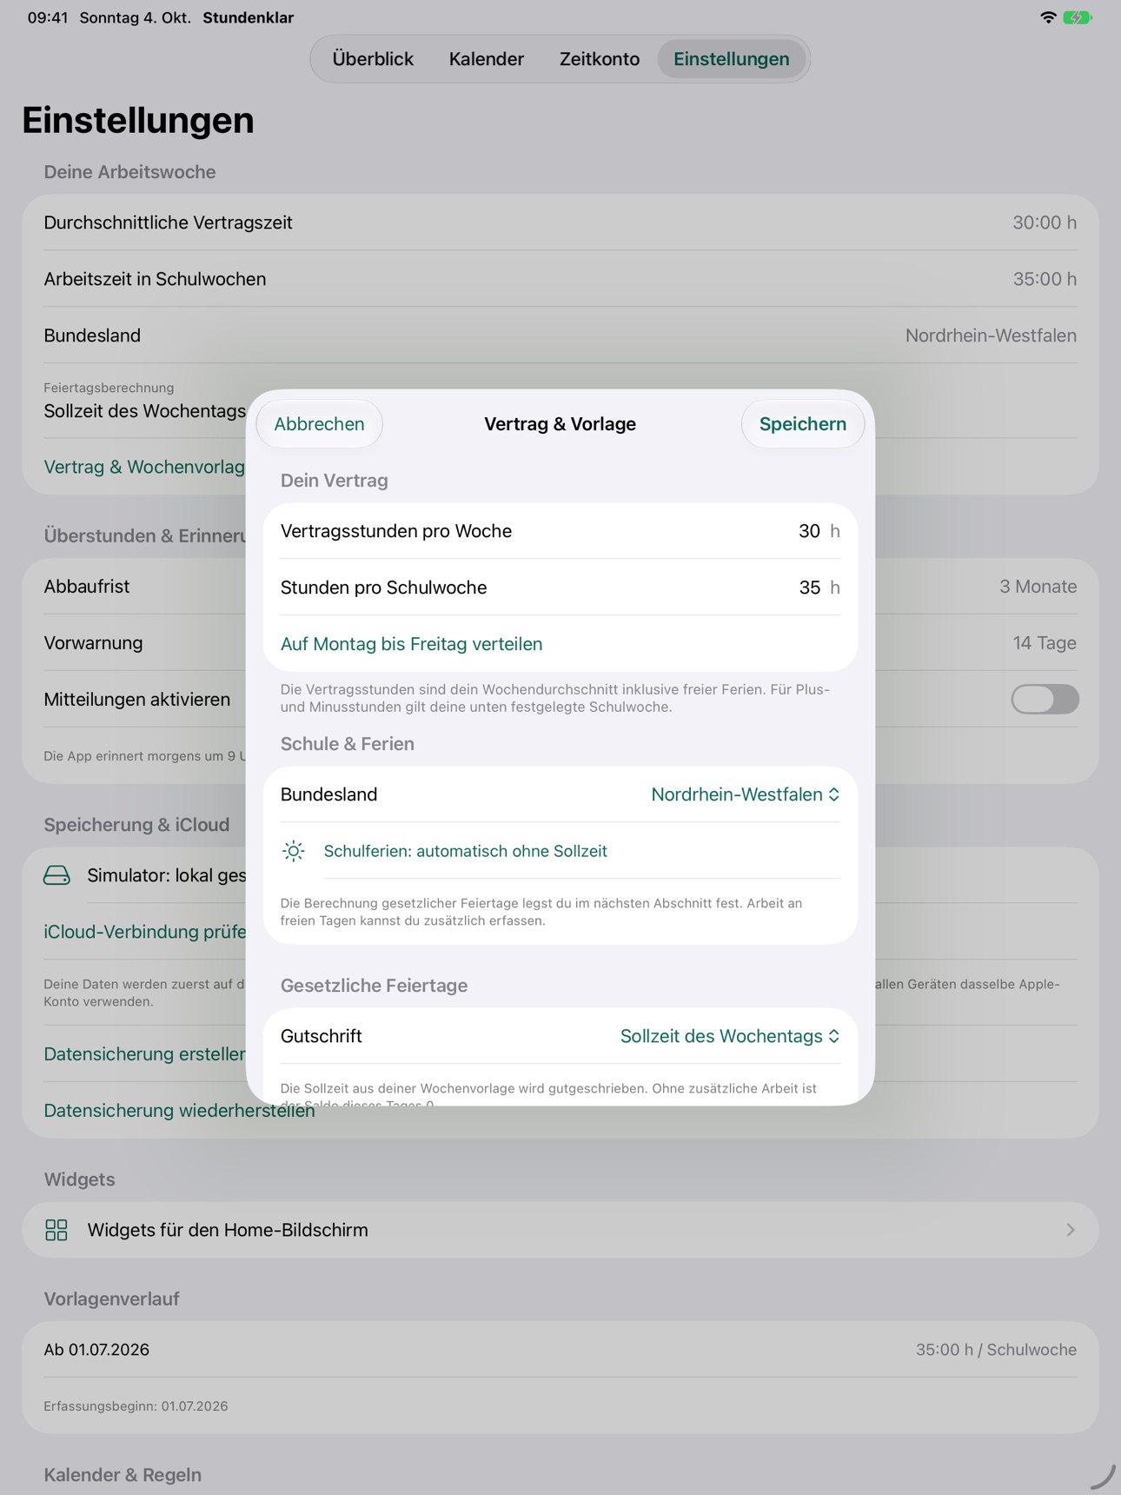Image resolution: width=1121 pixels, height=1495 pixels.
Task: Tap Auf Montag bis Freitag verteilen
Action: pos(411,644)
